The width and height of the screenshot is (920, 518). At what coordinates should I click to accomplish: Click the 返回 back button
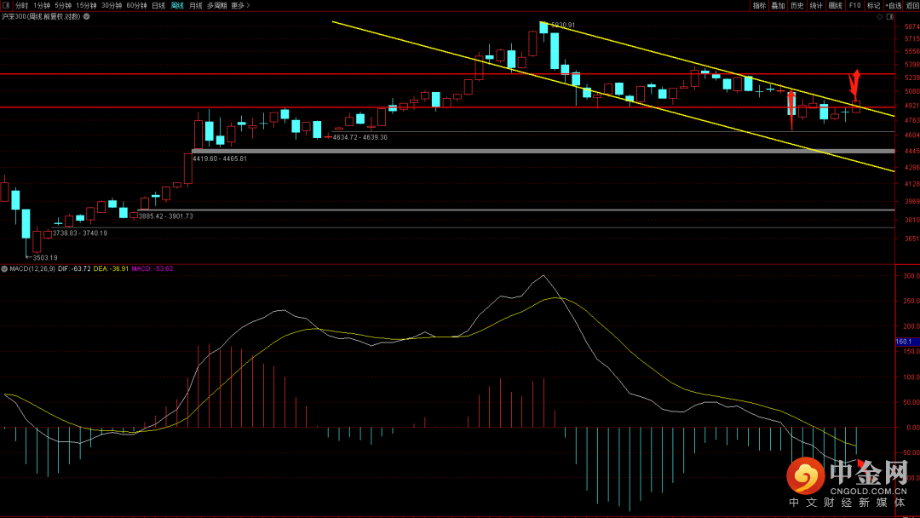click(912, 5)
